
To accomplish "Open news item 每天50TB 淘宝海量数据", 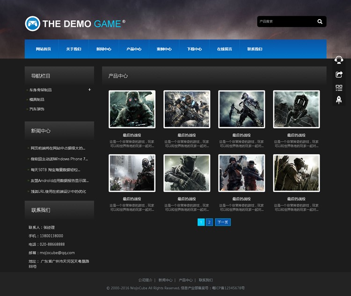I will click(55, 170).
